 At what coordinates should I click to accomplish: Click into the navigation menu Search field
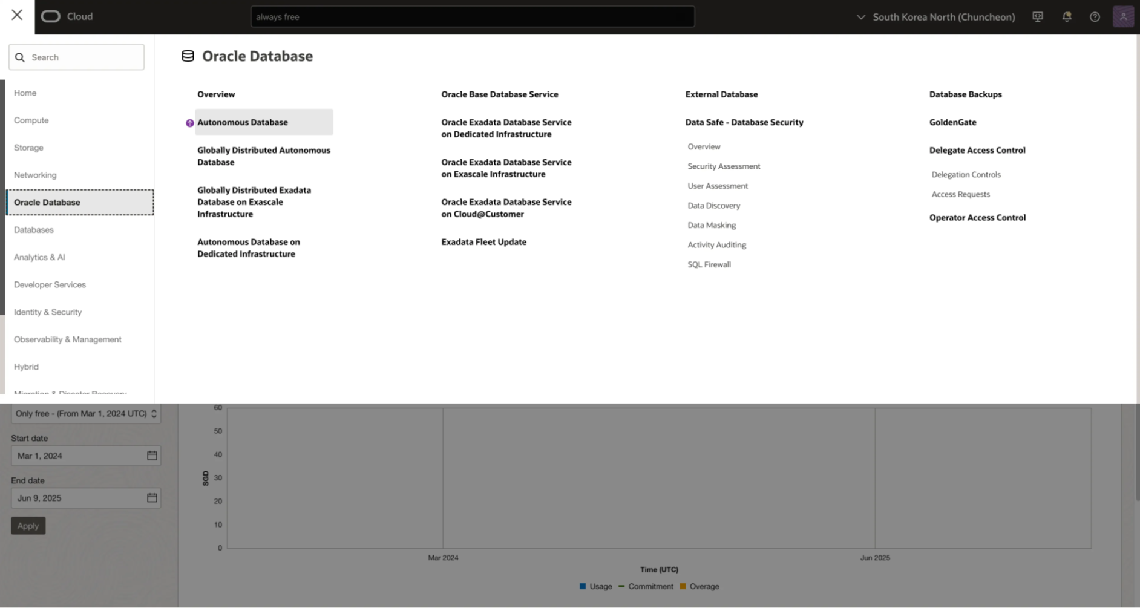[77, 57]
